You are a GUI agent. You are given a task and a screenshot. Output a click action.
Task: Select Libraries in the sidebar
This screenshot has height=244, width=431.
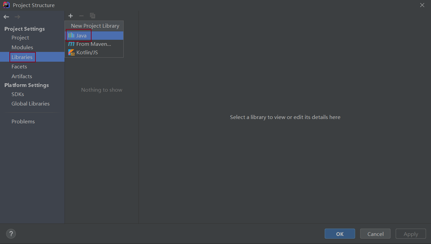point(22,57)
